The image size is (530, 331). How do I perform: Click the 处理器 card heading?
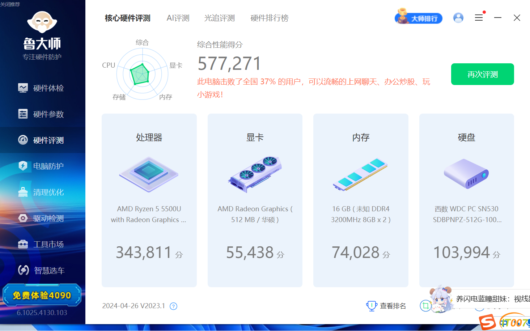pos(149,137)
